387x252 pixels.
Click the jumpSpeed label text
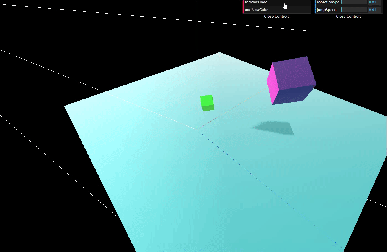coord(327,9)
